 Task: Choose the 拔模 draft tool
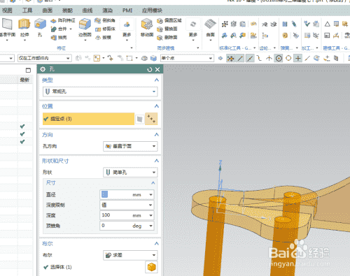coord(104,37)
